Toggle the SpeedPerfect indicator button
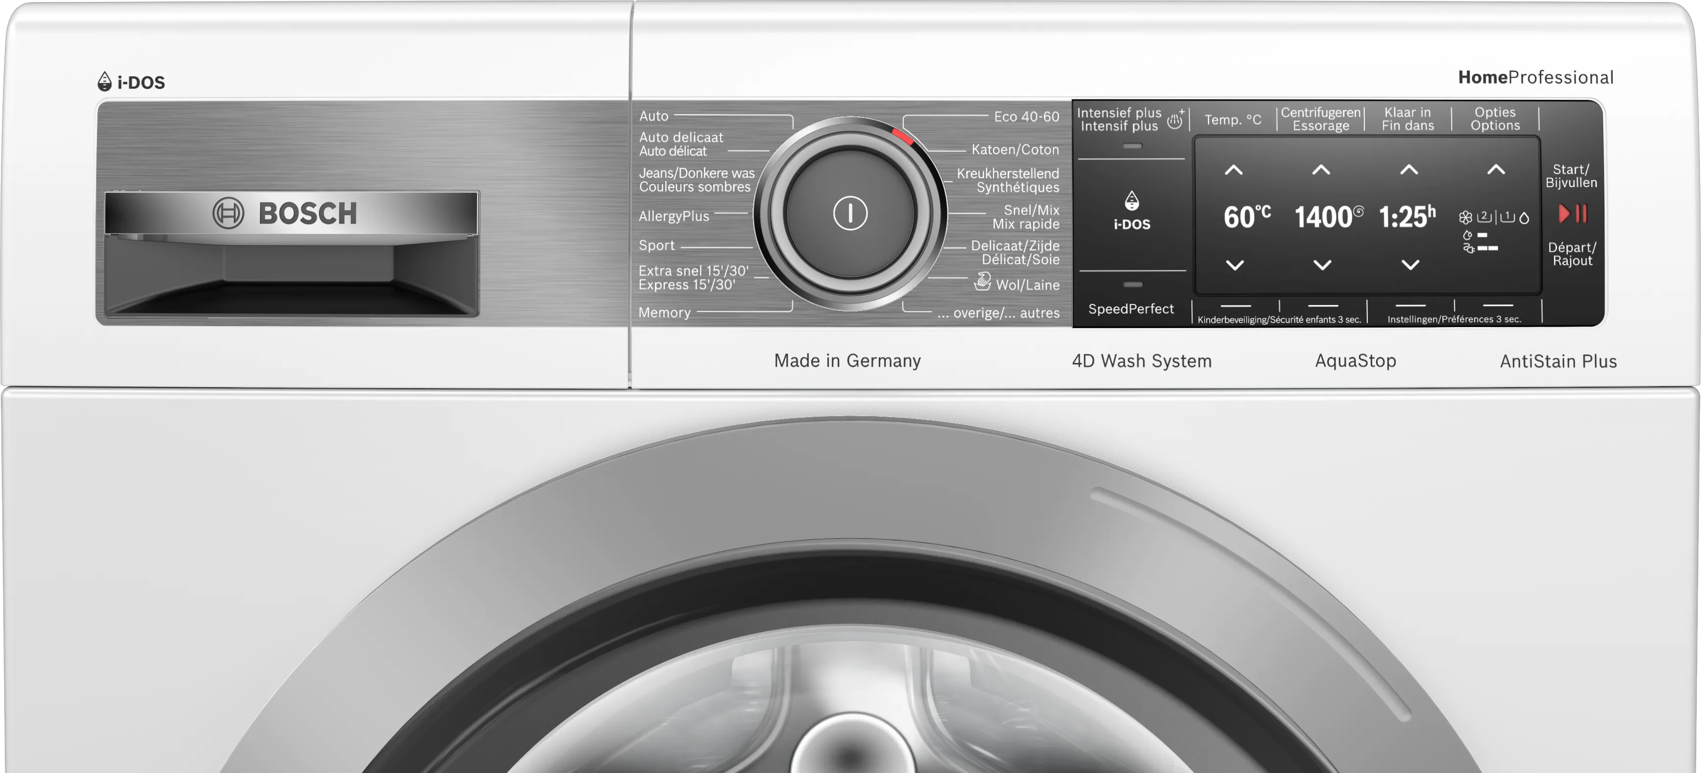Viewport: 1701px width, 773px height. point(1133,285)
